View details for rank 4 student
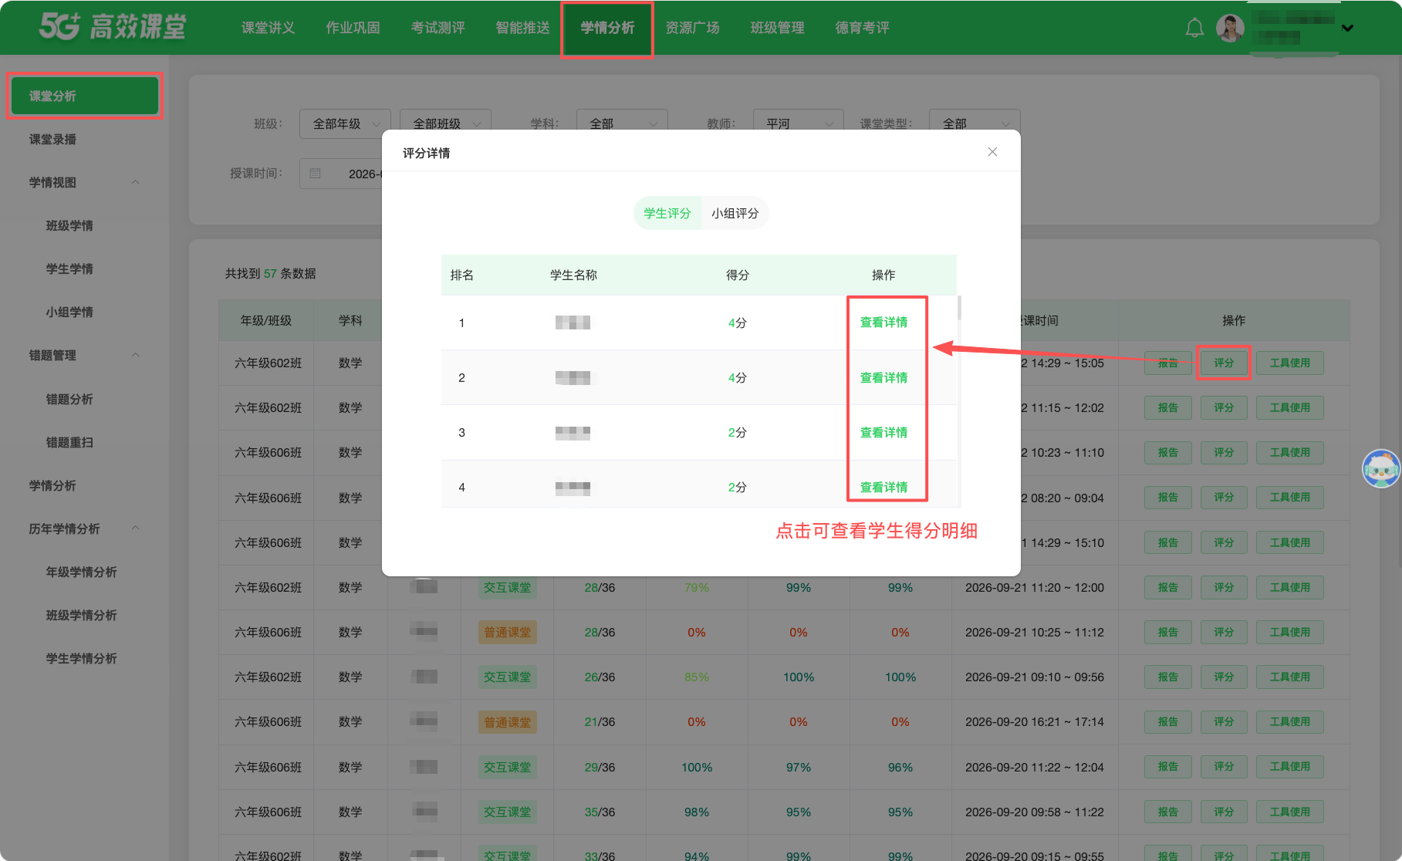 point(883,487)
